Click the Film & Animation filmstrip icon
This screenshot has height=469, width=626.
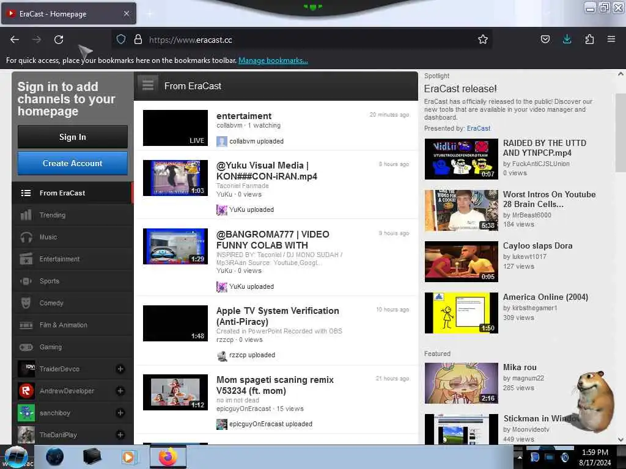[x=26, y=325]
